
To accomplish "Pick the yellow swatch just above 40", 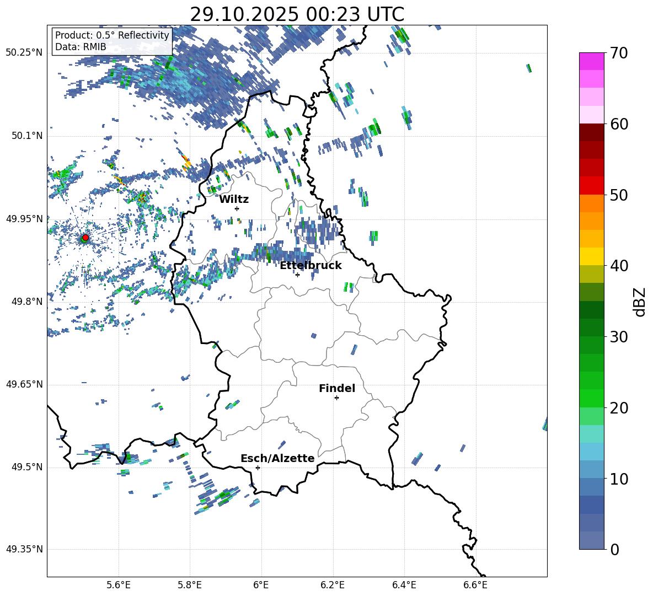I will click(592, 257).
